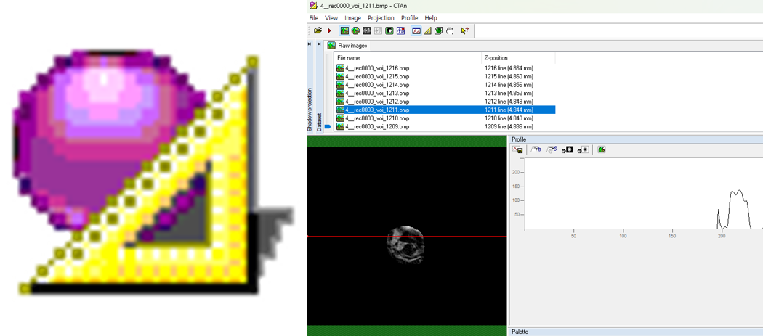
Task: Select file 4__rec0000_voi_1214.bmp in list
Action: 377,85
